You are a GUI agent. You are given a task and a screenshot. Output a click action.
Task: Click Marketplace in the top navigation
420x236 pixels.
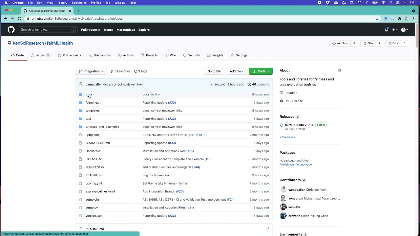tap(126, 29)
